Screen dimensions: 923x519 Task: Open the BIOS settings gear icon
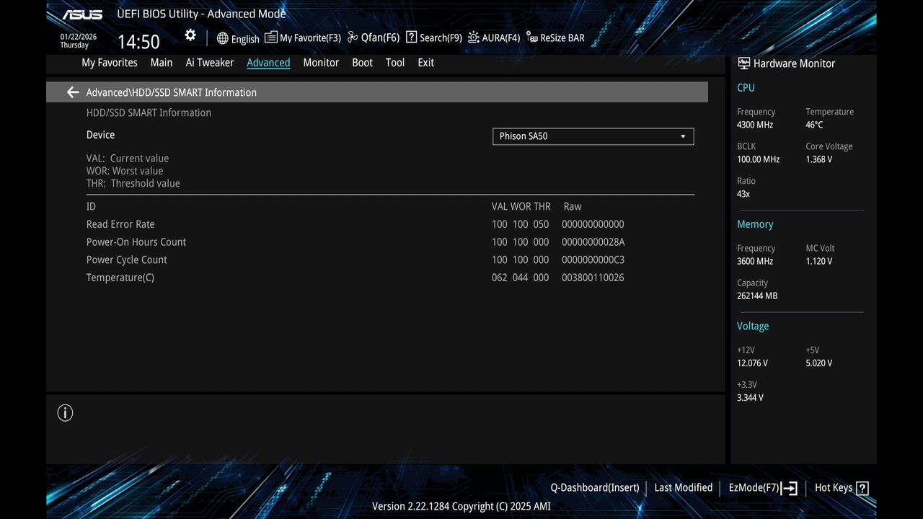190,35
